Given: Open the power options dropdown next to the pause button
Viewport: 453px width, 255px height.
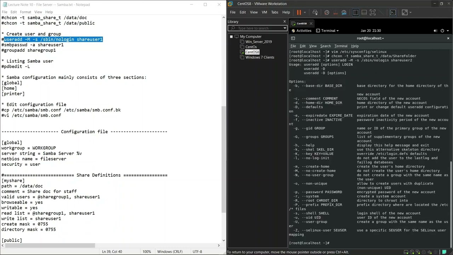Looking at the screenshot, I should click(305, 12).
